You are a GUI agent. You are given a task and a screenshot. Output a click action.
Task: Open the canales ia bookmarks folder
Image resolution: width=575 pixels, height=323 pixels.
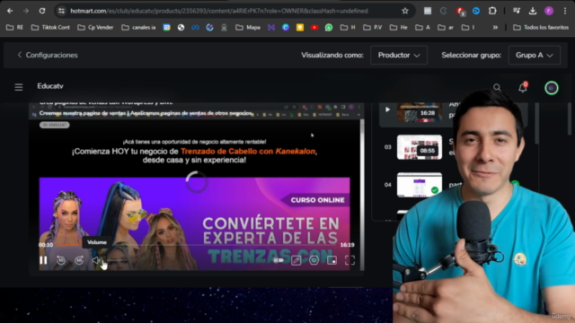click(x=138, y=28)
